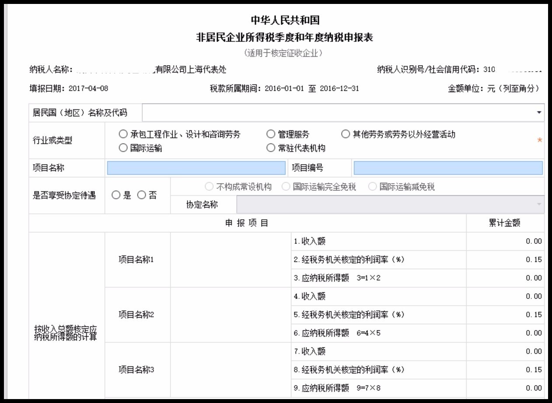Click the empty 项目名称1 name cell
The image size is (552, 403).
coord(231,260)
